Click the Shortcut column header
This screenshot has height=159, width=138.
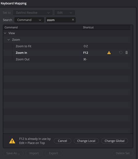click(x=88, y=27)
